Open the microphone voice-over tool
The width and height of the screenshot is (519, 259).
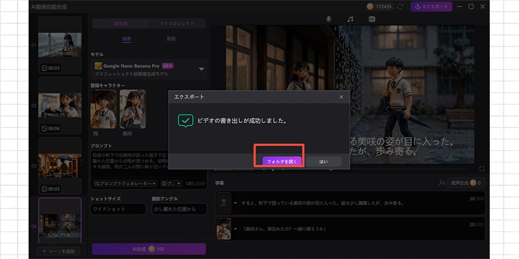tap(328, 19)
